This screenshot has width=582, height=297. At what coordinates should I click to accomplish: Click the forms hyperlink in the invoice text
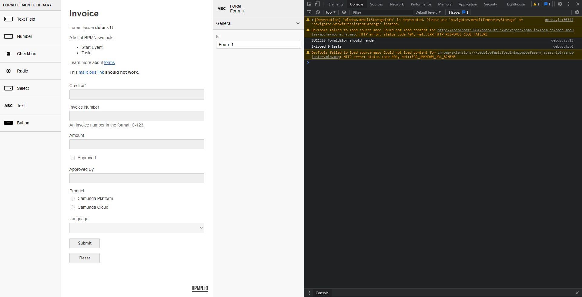point(109,62)
